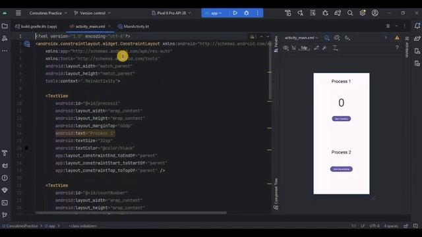Image resolution: width=422 pixels, height=237 pixels.
Task: Click the 1:1 cursor position indicator
Action: pos(353,226)
